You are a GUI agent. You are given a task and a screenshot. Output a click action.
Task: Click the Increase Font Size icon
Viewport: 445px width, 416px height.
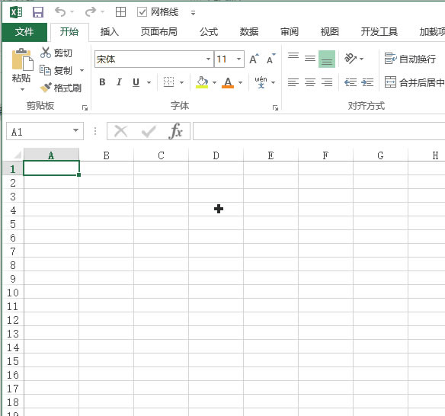click(254, 59)
